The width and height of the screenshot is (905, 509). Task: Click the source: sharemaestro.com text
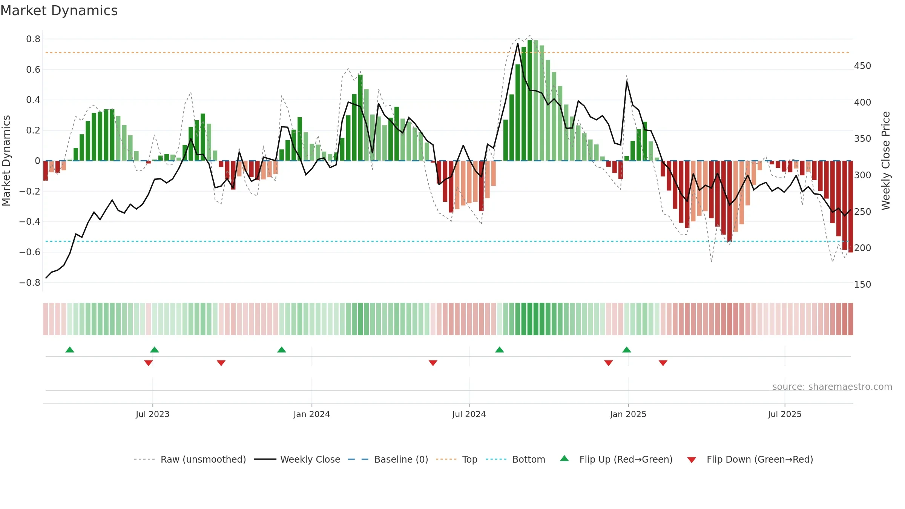(x=832, y=386)
